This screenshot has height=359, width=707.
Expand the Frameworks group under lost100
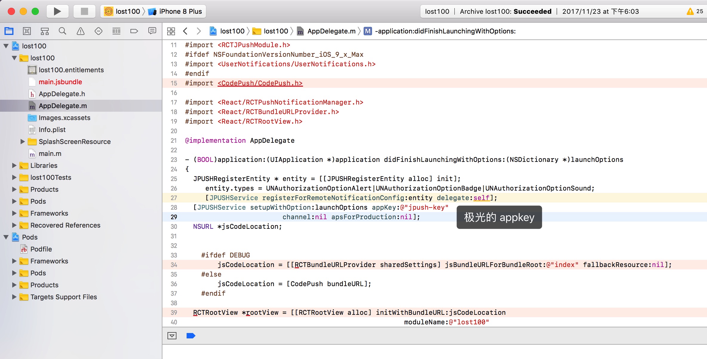pos(14,213)
